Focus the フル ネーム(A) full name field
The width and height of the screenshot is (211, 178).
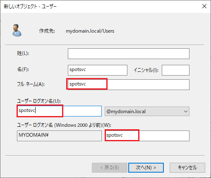pyautogui.click(x=129, y=85)
